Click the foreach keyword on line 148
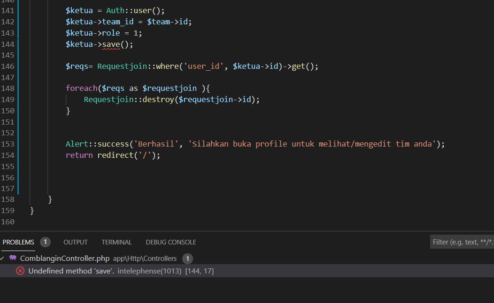Image resolution: width=494 pixels, height=303 pixels. point(82,89)
